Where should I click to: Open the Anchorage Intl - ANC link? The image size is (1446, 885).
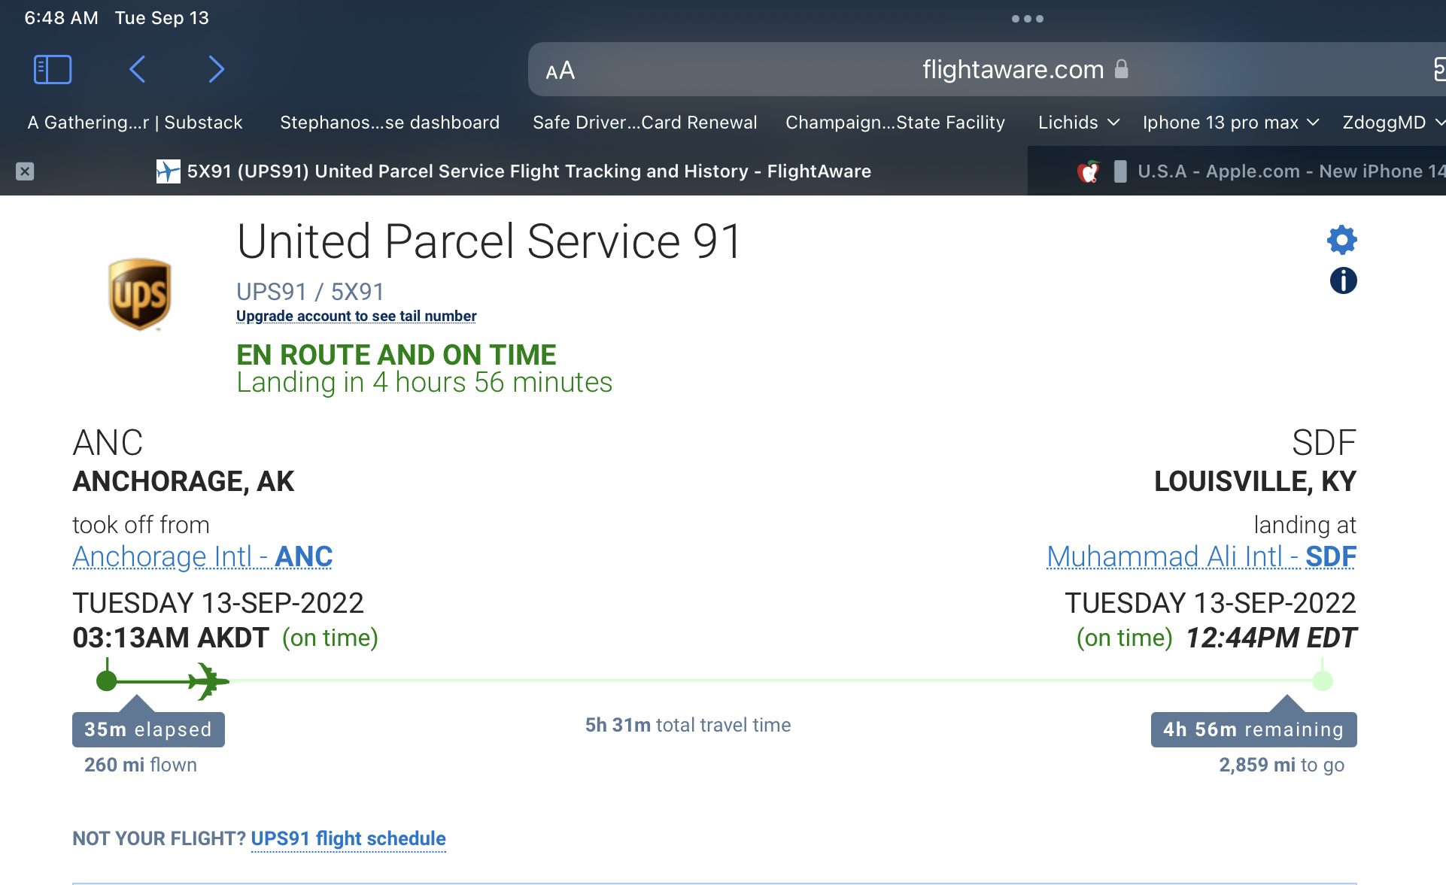tap(202, 556)
